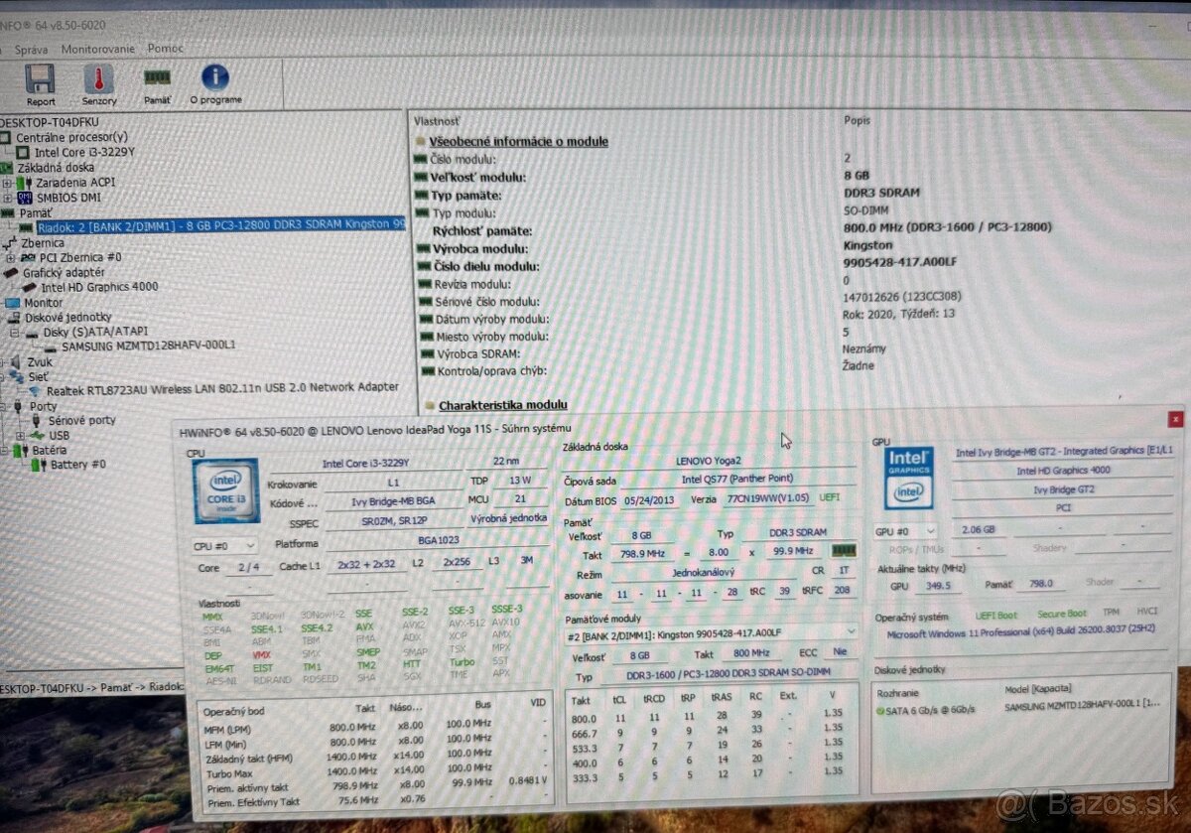Click the Zvuk speaker icon in tree
This screenshot has width=1191, height=833.
click(15, 362)
